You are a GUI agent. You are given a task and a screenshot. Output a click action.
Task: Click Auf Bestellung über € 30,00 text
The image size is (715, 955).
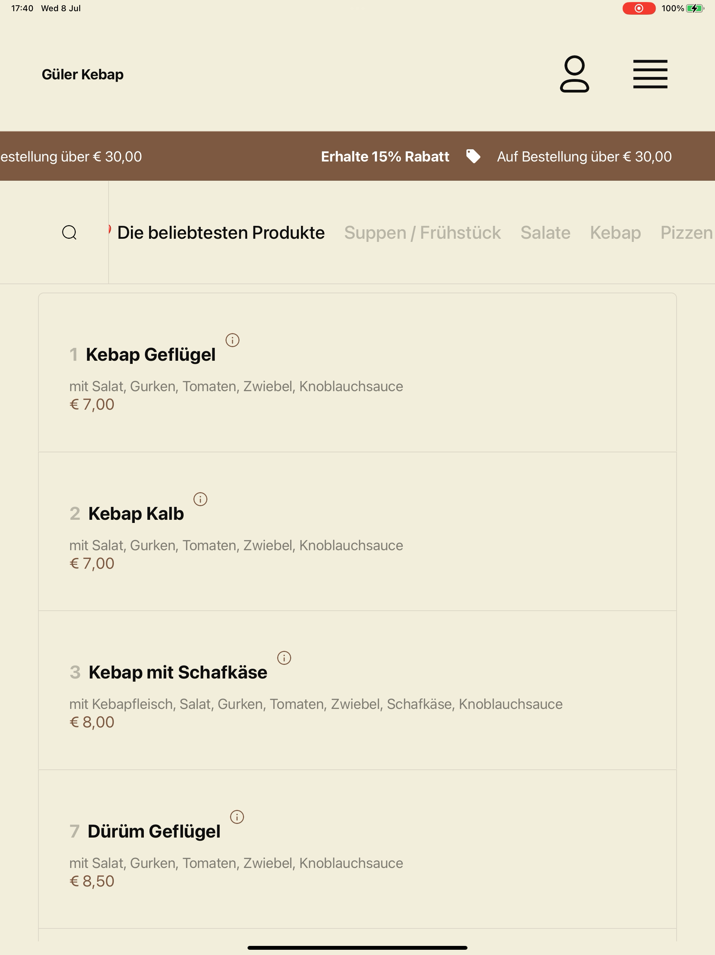click(x=584, y=156)
